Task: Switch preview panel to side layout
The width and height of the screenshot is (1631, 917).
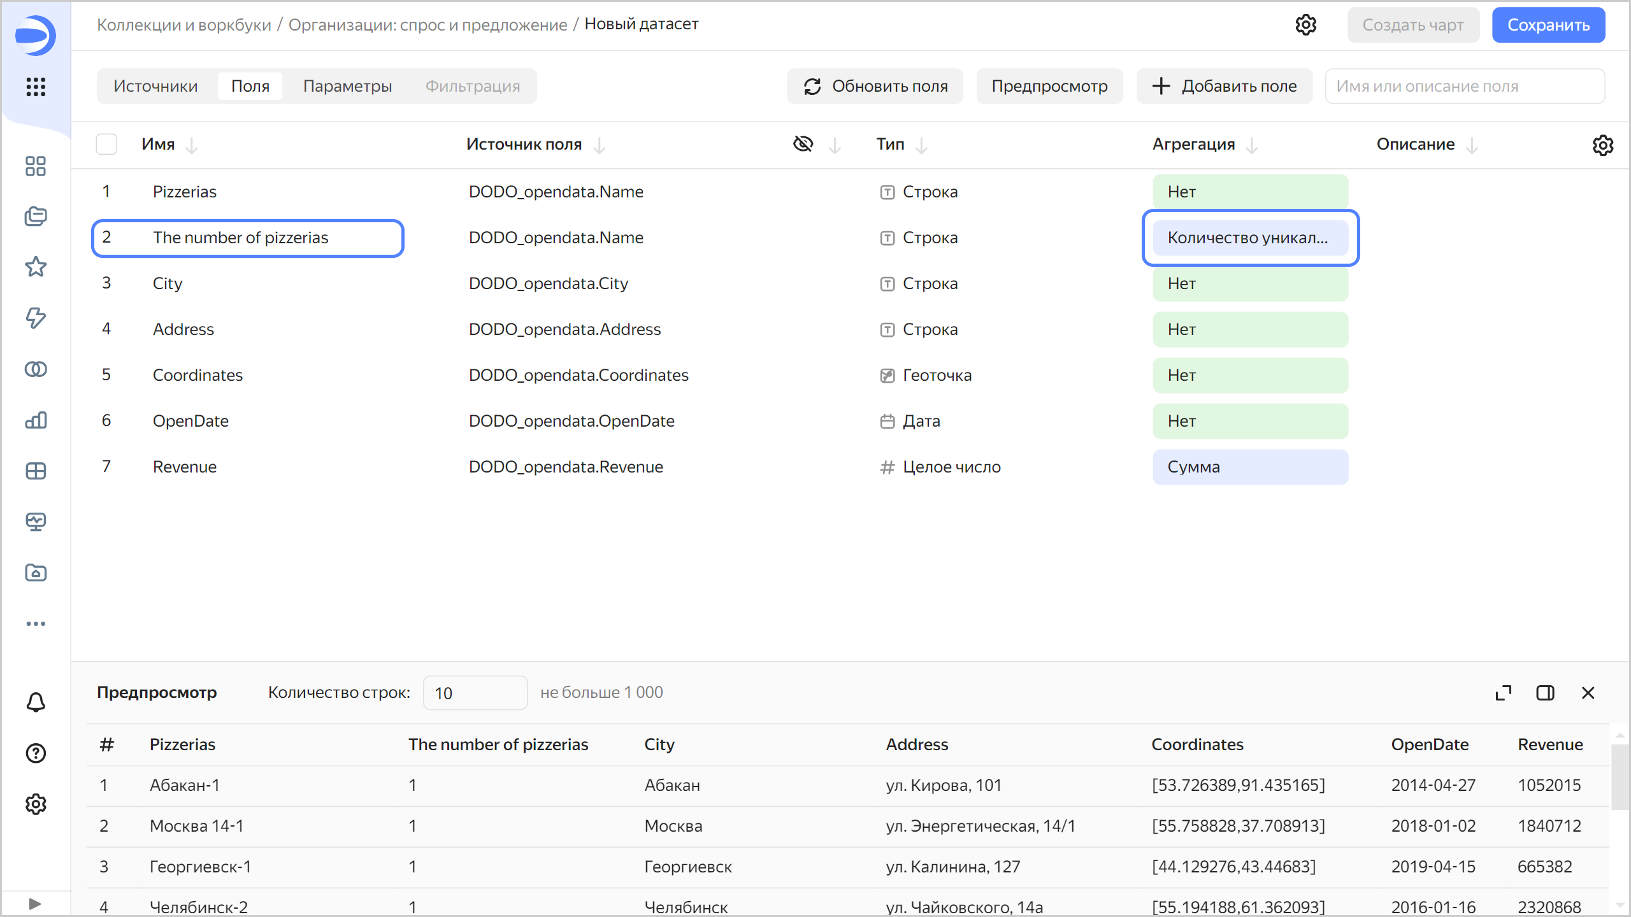Action: click(1545, 693)
